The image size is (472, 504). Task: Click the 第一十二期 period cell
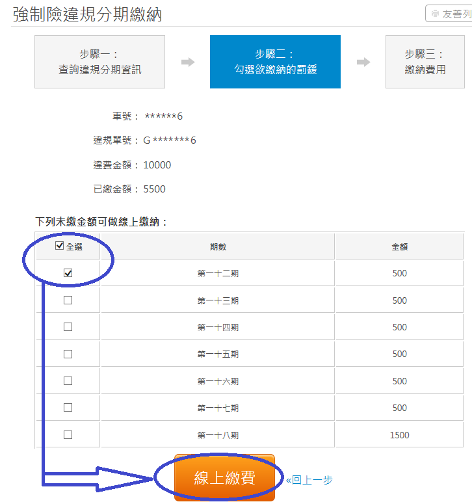tap(218, 273)
